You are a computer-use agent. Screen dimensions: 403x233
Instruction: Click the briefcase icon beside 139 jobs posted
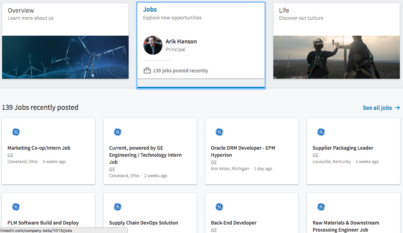pyautogui.click(x=147, y=70)
